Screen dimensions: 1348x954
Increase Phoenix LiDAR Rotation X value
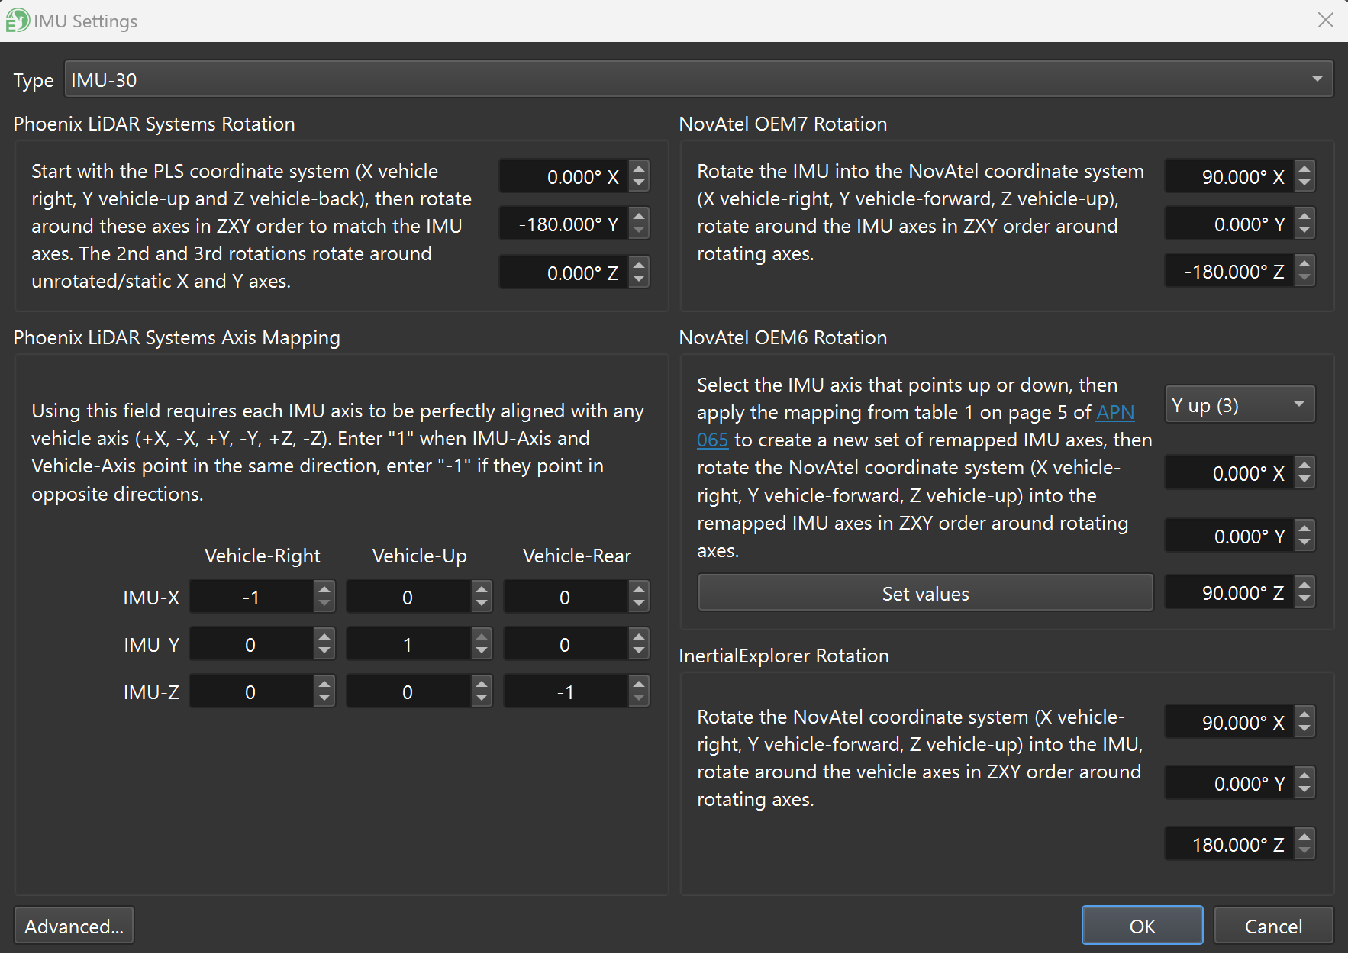click(x=640, y=169)
